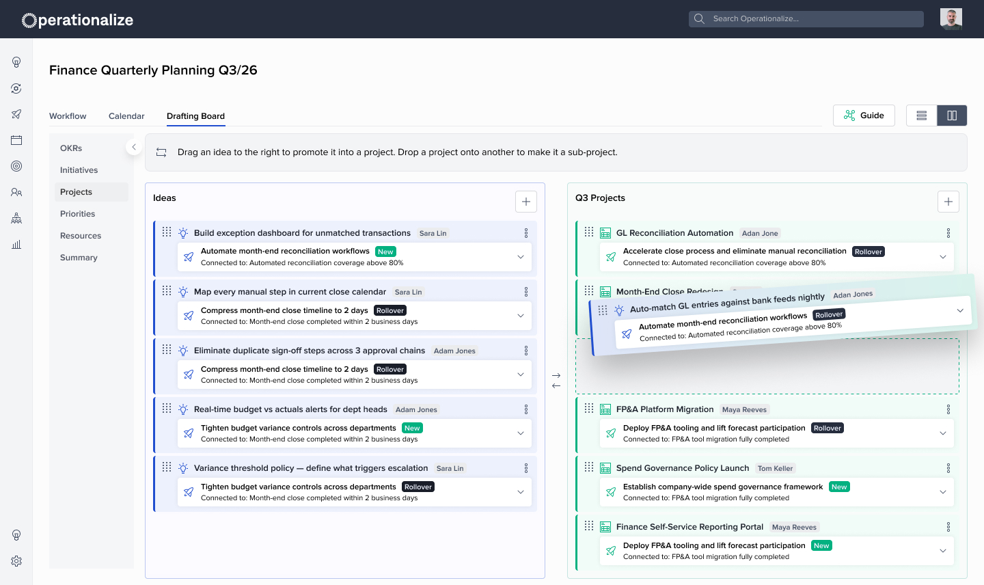Select the Drafting Board tab
Screen dimensions: 984x585
[195, 116]
